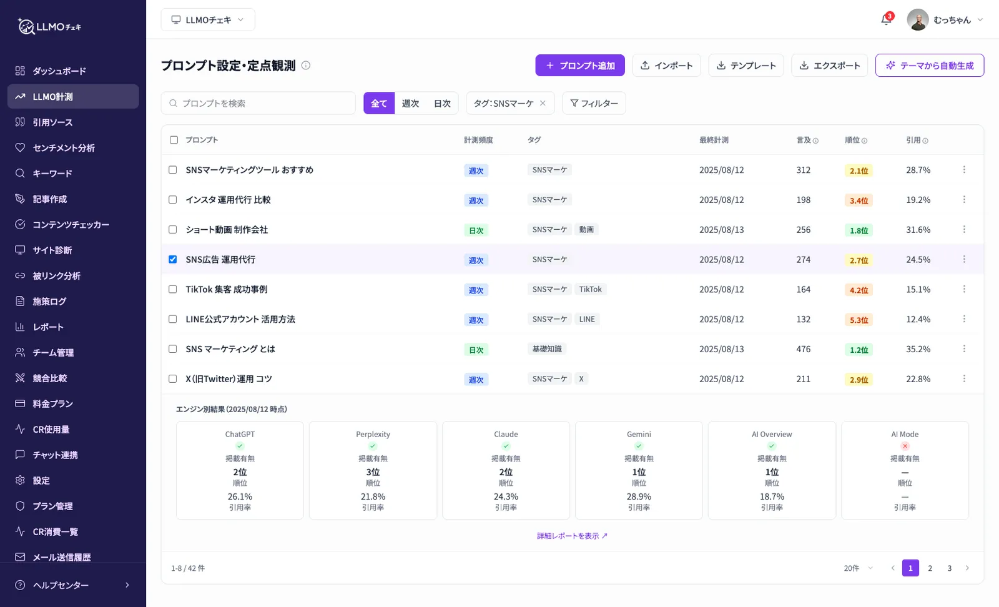Open the 20件 page size dropdown
This screenshot has height=607, width=999.
[x=859, y=568]
